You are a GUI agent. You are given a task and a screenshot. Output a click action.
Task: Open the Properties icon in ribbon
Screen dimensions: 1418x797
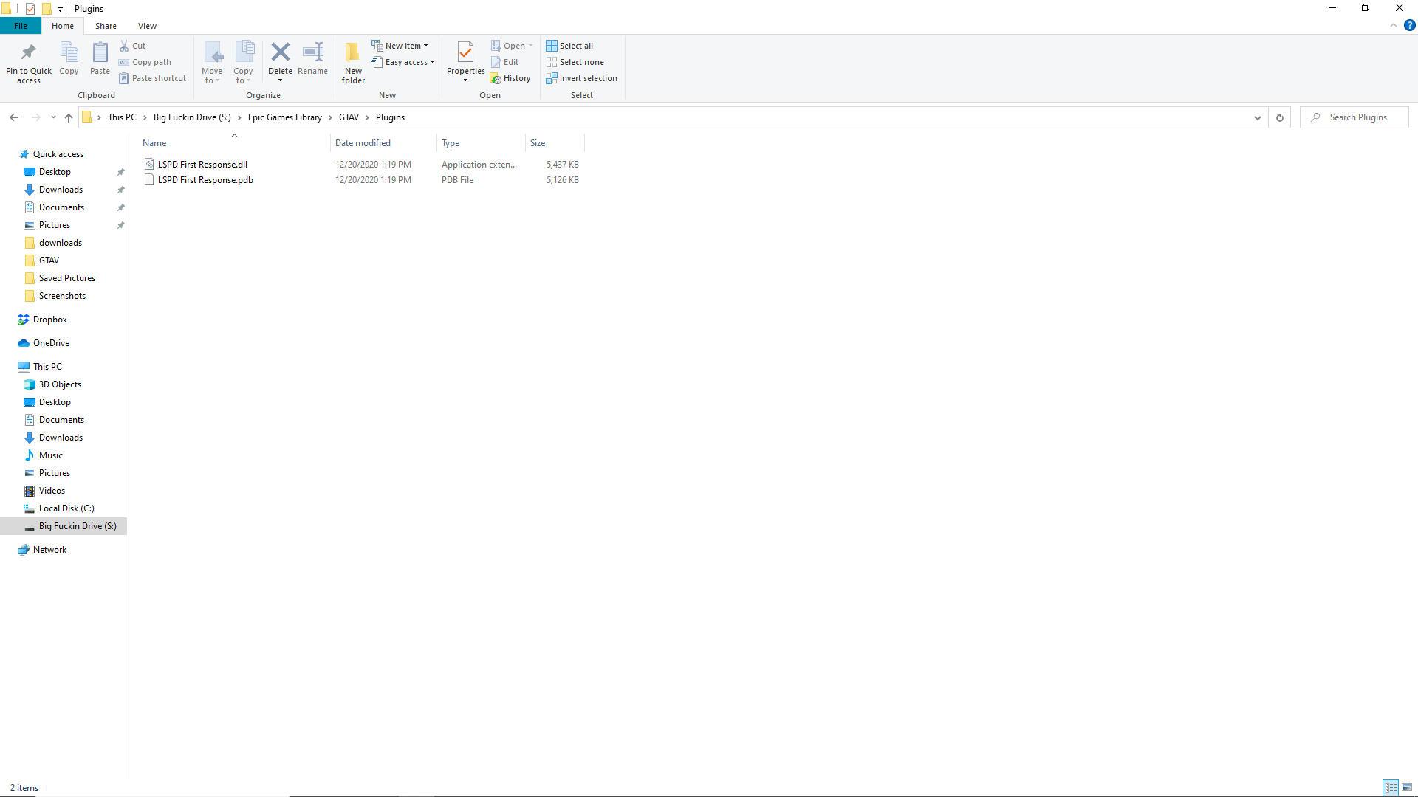(x=465, y=52)
